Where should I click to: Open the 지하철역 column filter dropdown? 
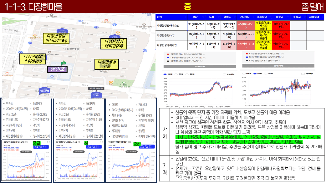[x=323, y=17]
